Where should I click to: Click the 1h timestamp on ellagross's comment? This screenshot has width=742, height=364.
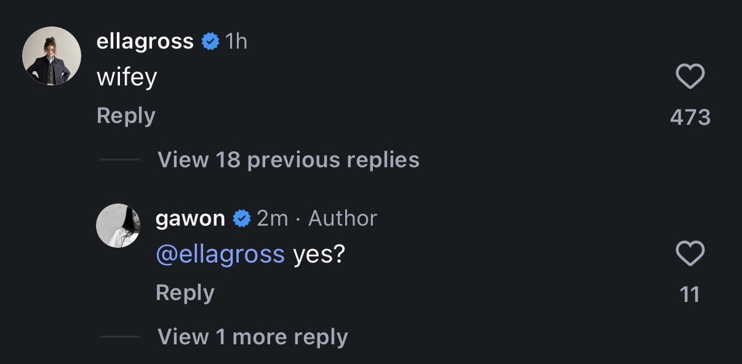236,42
